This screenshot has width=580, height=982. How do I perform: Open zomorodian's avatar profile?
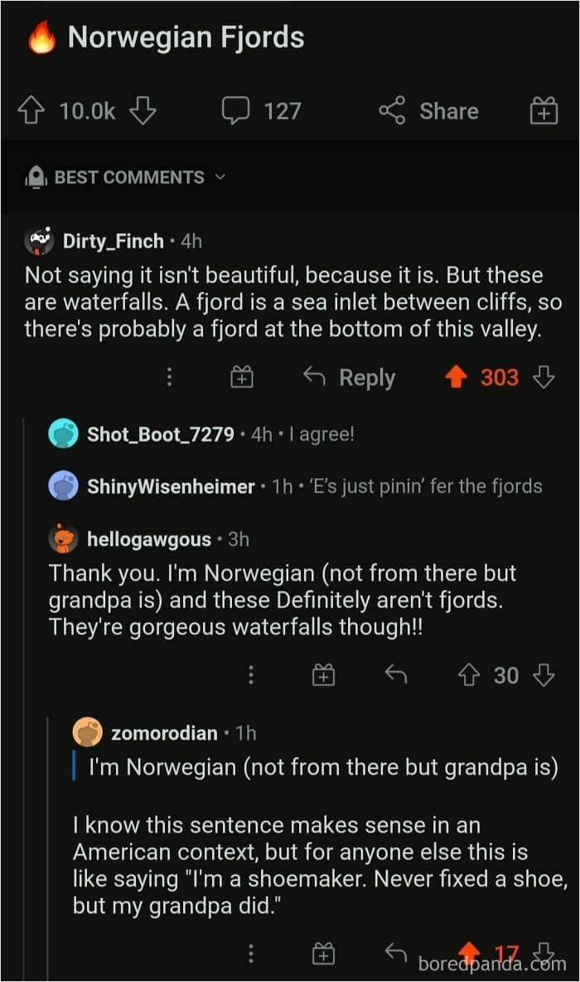pos(87,733)
